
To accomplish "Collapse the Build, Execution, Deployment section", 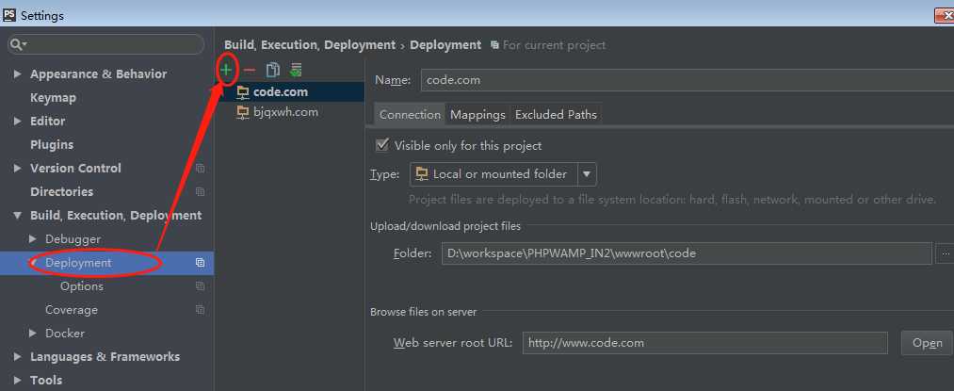I will [x=18, y=216].
